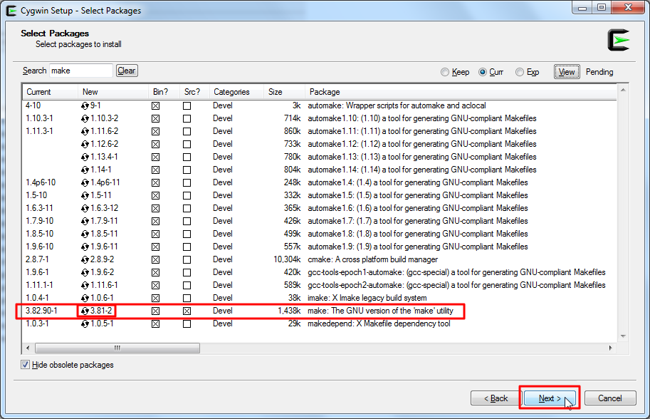
Task: Click the Cygwin logo in header
Action: point(619,40)
